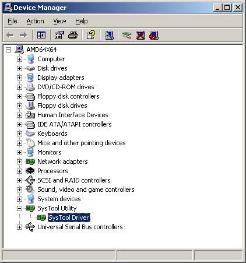Click the Processors chip icon
This screenshot has width=246, height=263.
(30, 171)
